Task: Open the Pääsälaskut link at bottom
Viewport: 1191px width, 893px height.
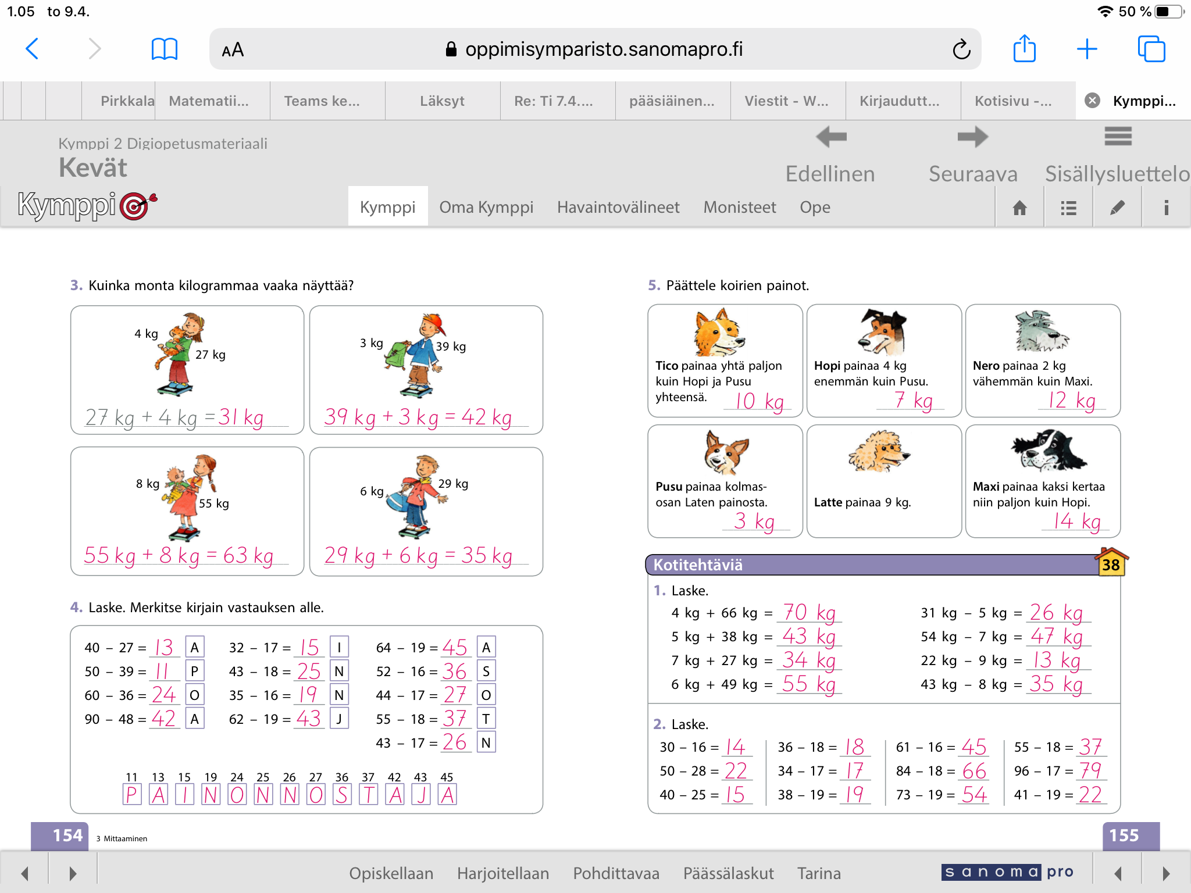Action: [728, 873]
